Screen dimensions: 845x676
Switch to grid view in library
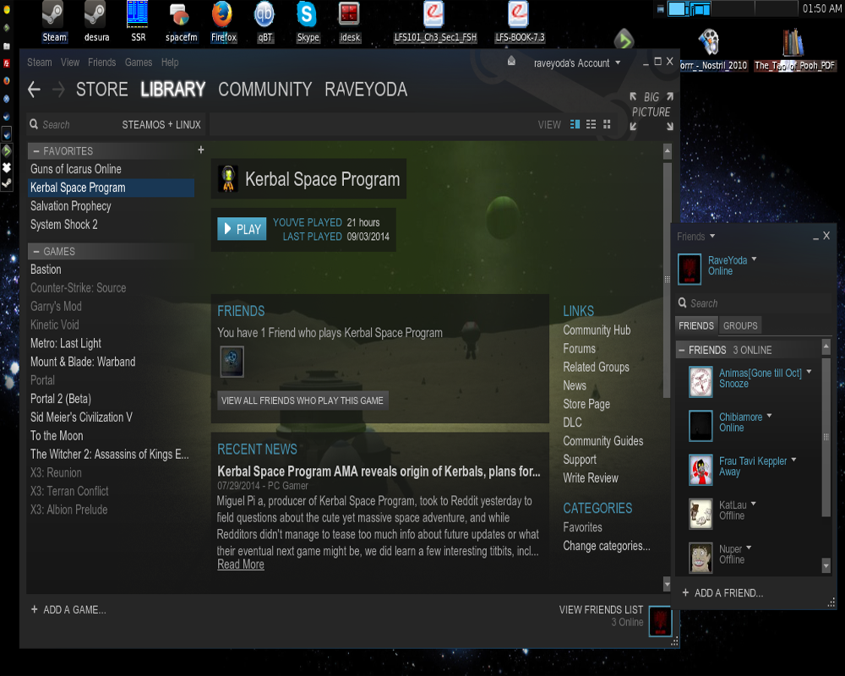pyautogui.click(x=607, y=124)
